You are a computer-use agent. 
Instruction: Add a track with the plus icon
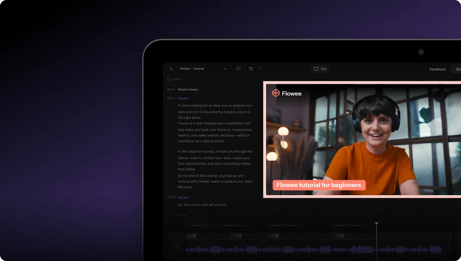[x=176, y=246]
